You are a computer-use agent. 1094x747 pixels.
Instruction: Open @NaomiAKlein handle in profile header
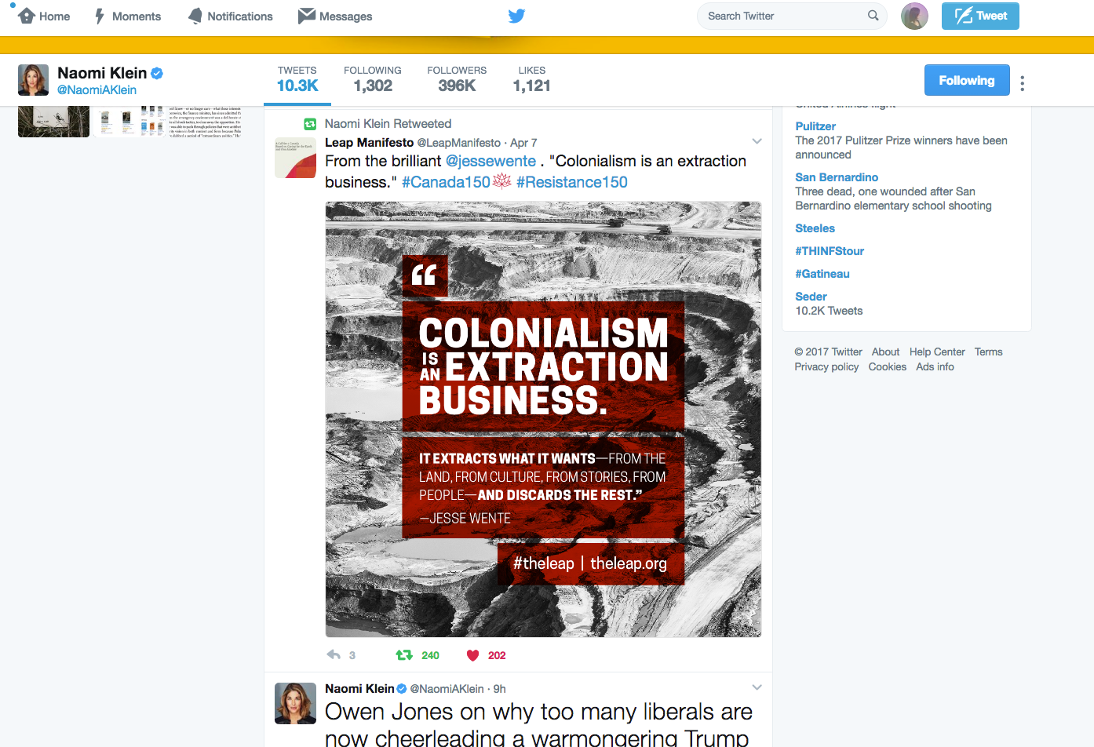pyautogui.click(x=97, y=90)
